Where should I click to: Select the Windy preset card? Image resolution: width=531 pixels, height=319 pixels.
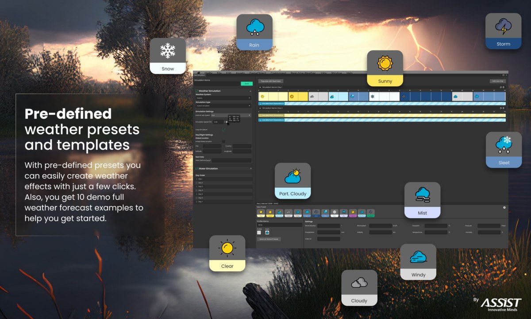click(x=418, y=262)
